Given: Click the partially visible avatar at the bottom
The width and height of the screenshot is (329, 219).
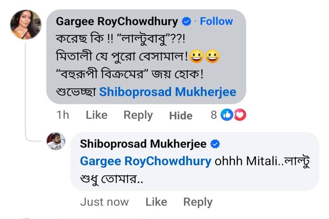Looking at the screenshot, I should tap(24, 217).
